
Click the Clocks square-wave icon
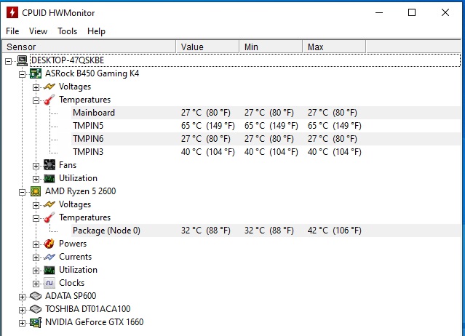click(x=49, y=283)
